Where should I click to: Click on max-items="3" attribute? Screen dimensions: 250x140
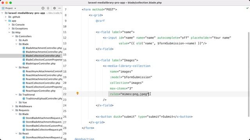[121, 88]
